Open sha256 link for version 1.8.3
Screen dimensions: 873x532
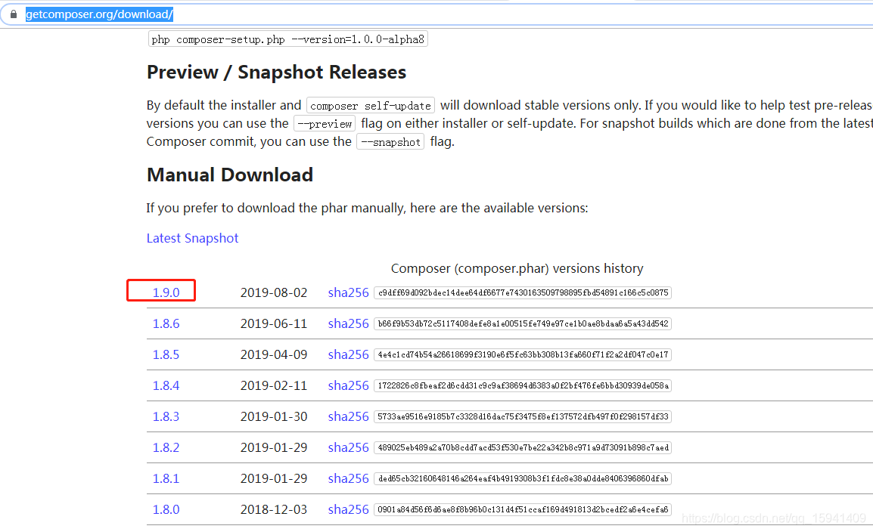point(348,416)
